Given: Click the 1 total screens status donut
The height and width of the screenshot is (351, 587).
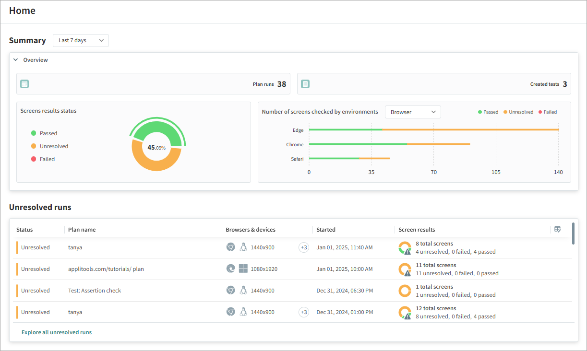Looking at the screenshot, I should [x=405, y=291].
